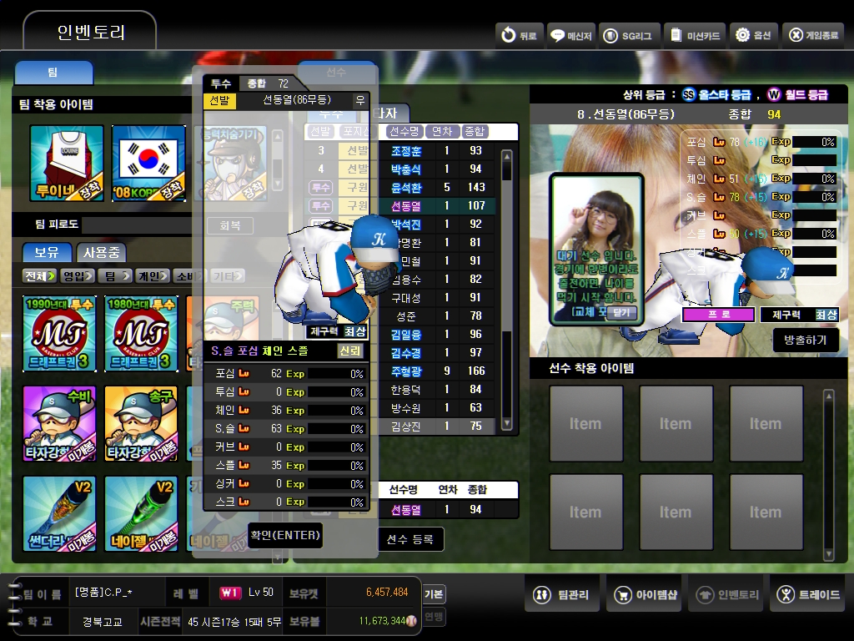Image resolution: width=854 pixels, height=641 pixels.
Task: Open the 아이템샵 item shop
Action: pyautogui.click(x=646, y=594)
